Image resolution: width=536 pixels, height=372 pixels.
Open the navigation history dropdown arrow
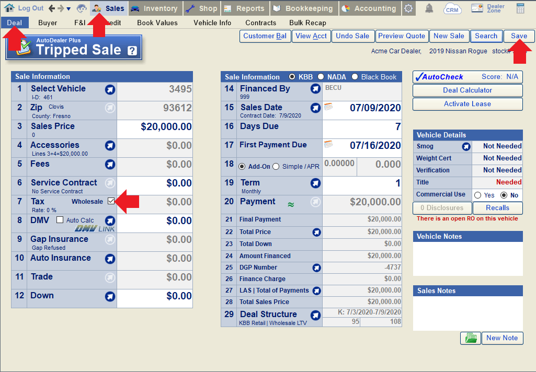(69, 8)
